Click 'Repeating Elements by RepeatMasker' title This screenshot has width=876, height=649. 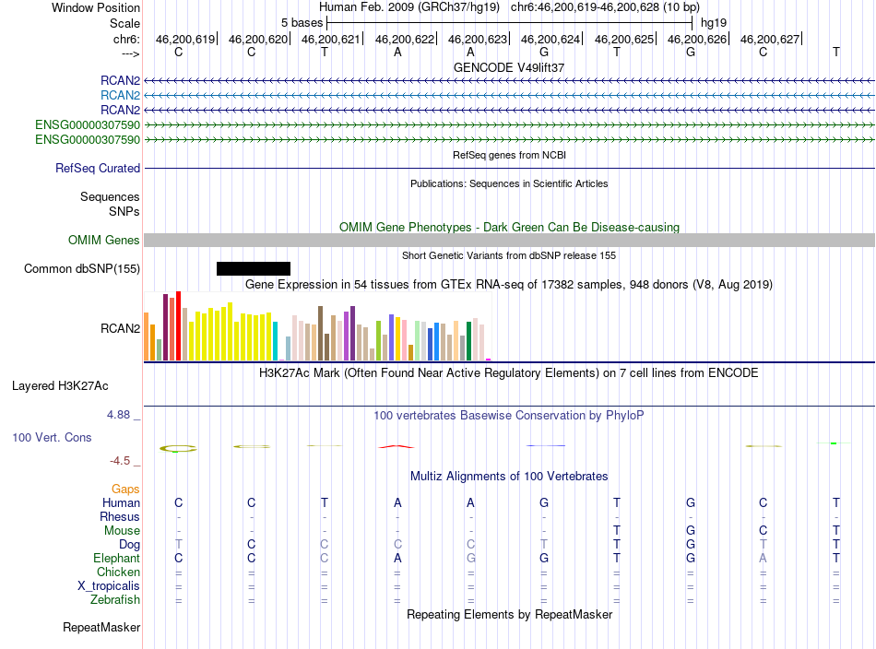point(509,614)
